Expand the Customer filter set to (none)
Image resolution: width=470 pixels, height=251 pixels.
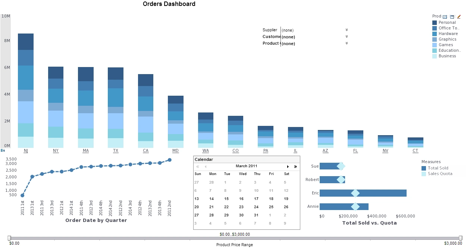click(346, 36)
